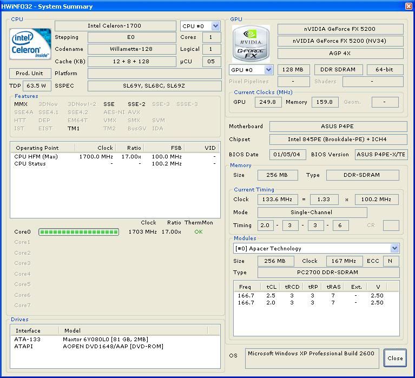Click the Clock column header in Operating Point table
Viewport: 415px width, 378px height.
click(x=95, y=148)
